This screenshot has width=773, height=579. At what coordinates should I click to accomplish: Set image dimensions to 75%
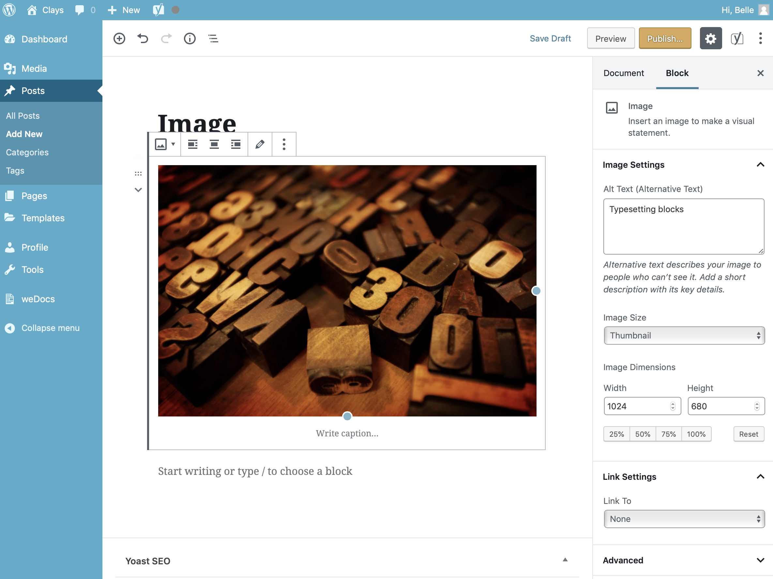(669, 434)
